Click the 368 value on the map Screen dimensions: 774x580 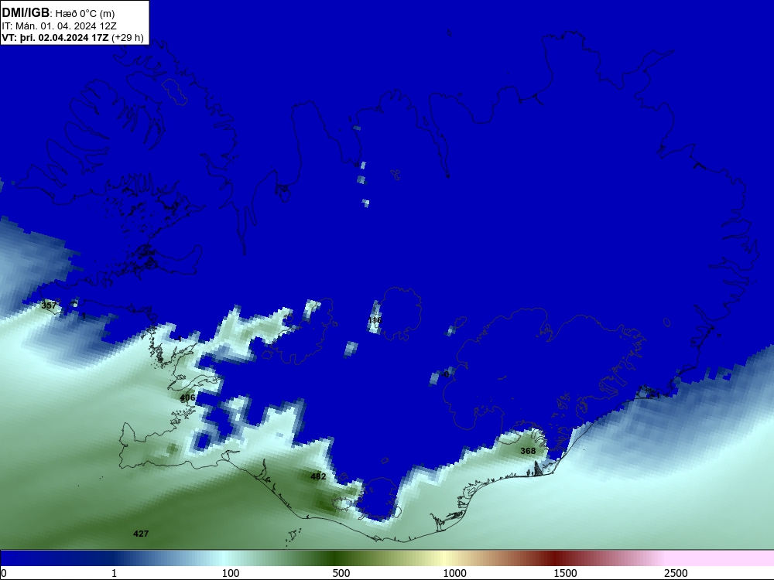pos(528,451)
